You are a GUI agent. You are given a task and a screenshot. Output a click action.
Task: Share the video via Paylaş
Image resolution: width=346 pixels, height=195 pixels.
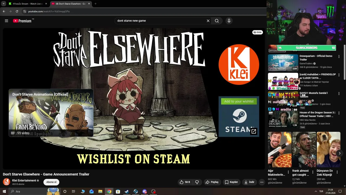point(212,182)
